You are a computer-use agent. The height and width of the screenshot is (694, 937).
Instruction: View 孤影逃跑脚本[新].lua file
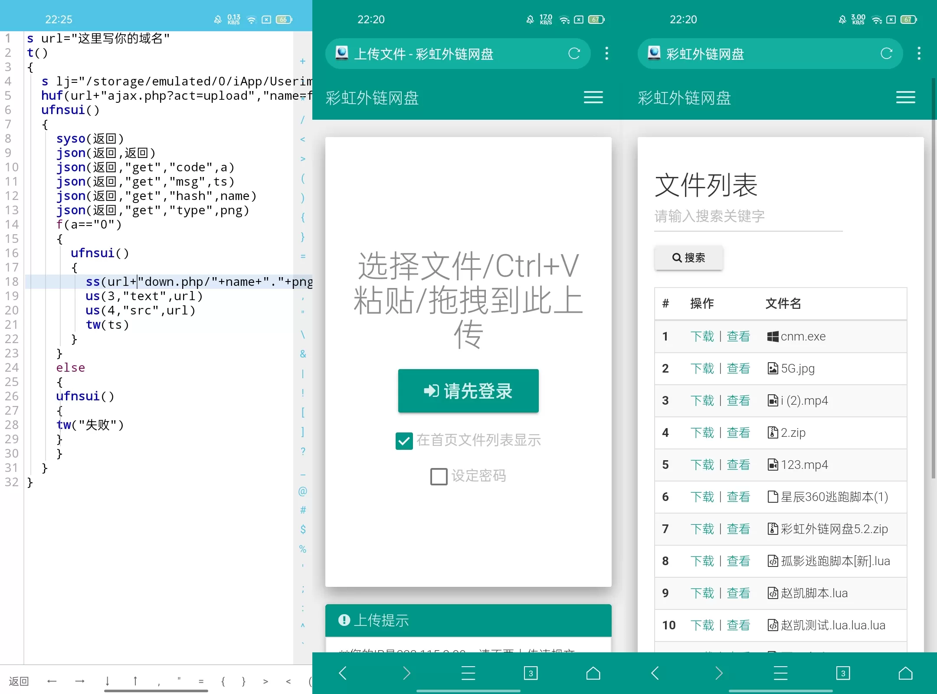pyautogui.click(x=738, y=561)
